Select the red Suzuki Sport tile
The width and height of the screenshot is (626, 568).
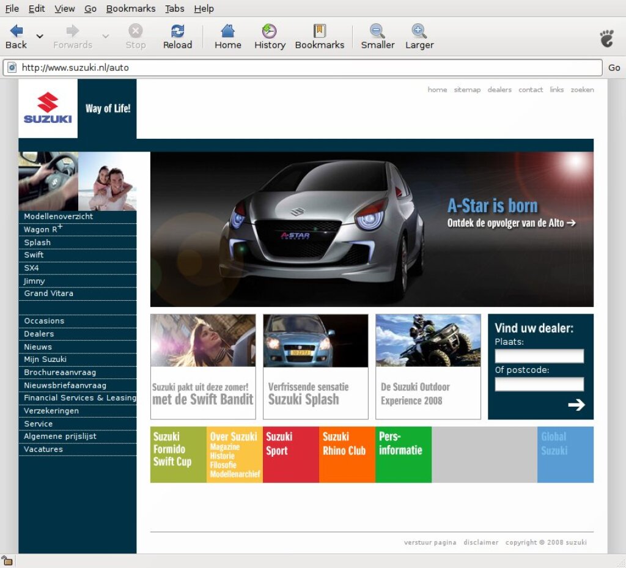(290, 454)
